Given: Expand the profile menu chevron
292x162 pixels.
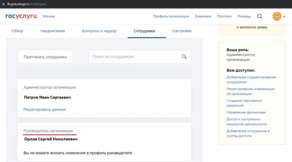Looking at the screenshot, I should [x=284, y=16].
